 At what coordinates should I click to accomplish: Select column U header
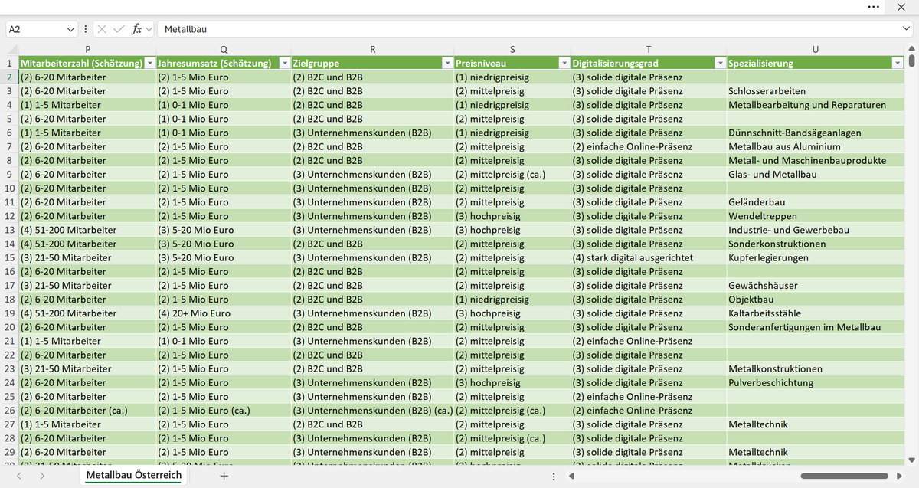tap(815, 49)
